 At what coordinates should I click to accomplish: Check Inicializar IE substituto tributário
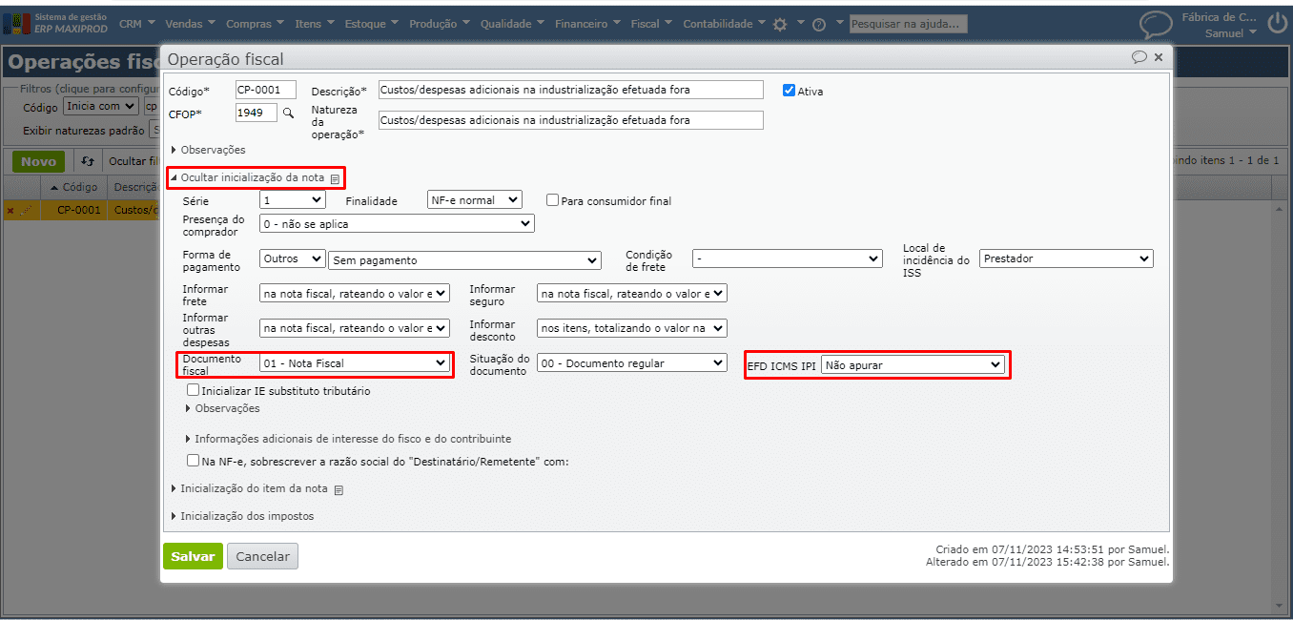tap(194, 390)
